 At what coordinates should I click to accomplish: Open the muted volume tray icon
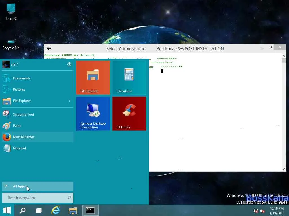pyautogui.click(x=262, y=211)
